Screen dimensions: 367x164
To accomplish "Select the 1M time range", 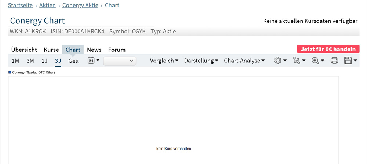I will pyautogui.click(x=15, y=61).
